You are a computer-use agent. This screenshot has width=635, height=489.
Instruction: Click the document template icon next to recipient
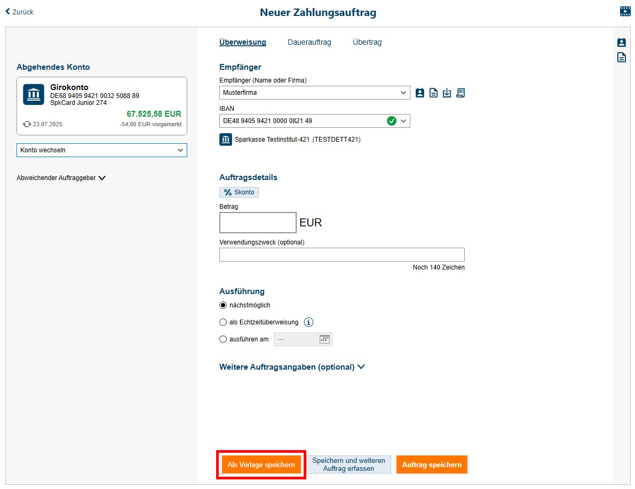tap(434, 93)
